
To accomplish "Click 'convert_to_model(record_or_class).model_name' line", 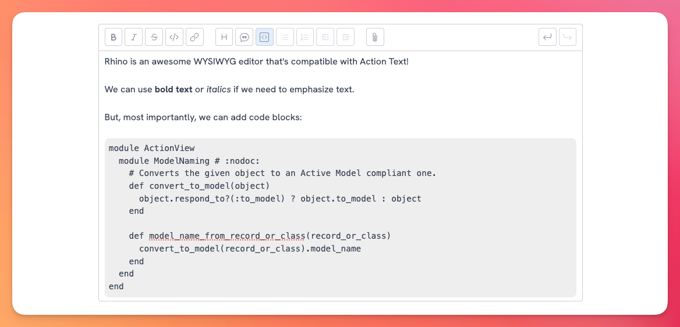I will (x=250, y=249).
